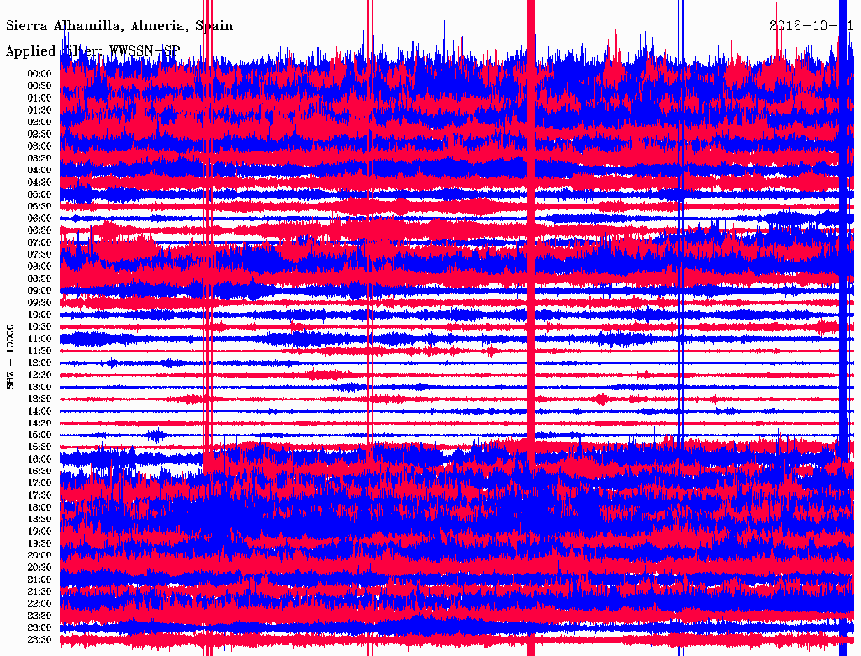
Task: Select the 12:30 time label
Action: (x=39, y=375)
